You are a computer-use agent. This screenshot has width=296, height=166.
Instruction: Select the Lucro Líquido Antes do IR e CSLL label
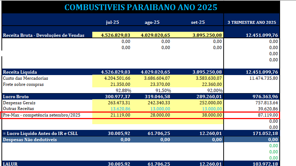pyautogui.click(x=40, y=134)
